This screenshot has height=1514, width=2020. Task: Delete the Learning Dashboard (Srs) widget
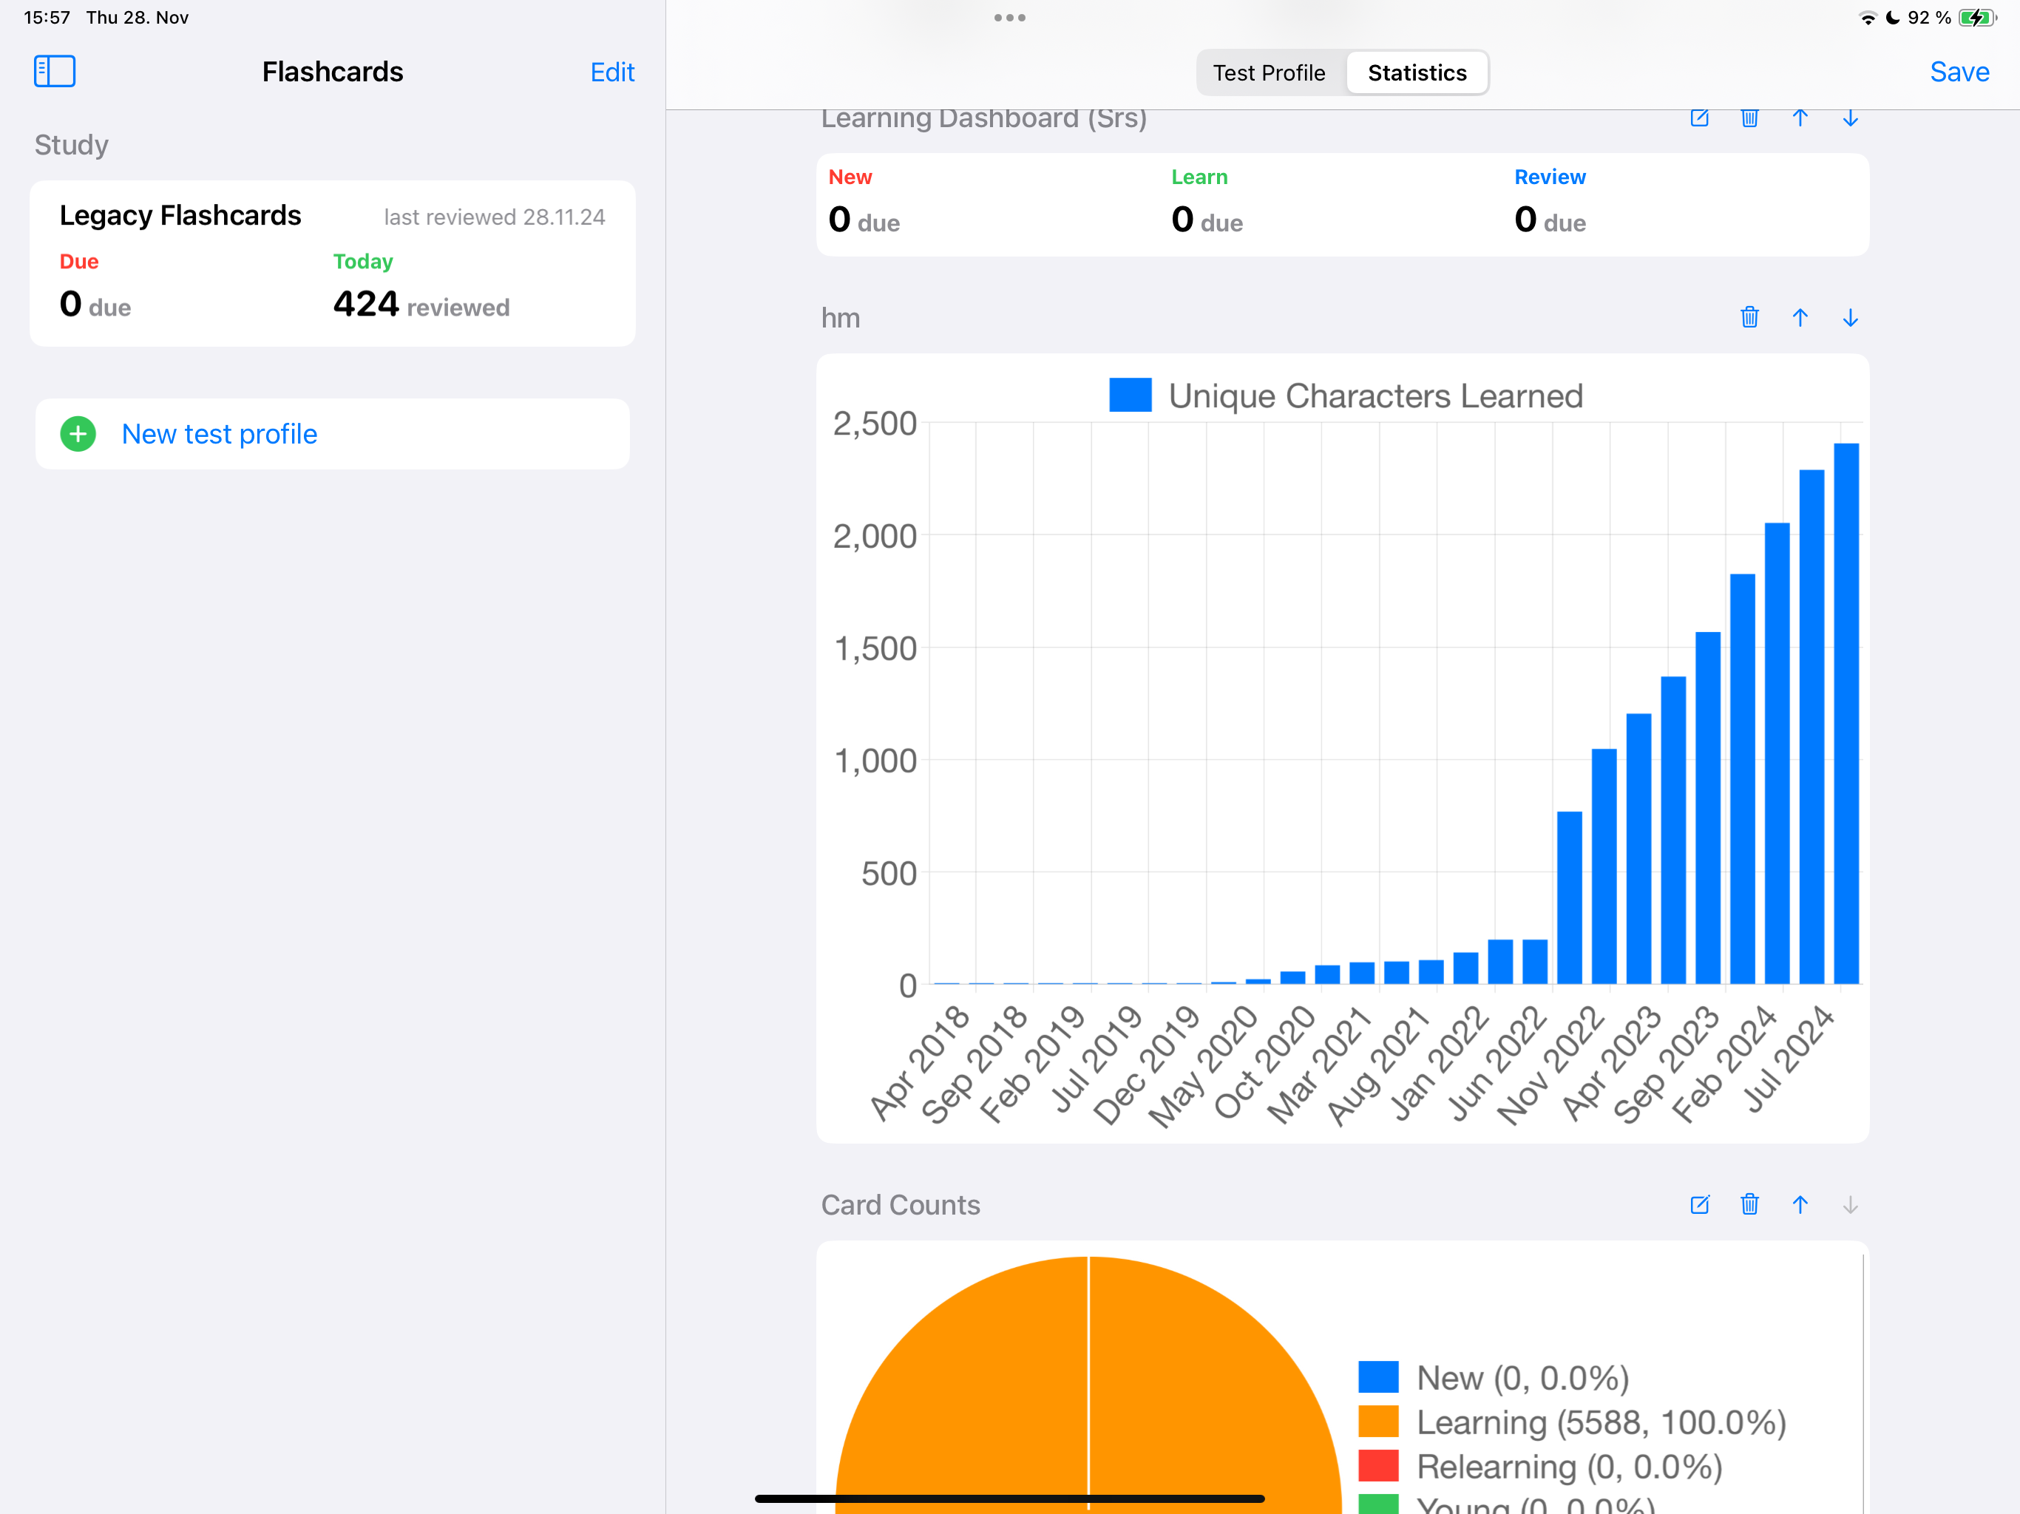click(x=1749, y=118)
